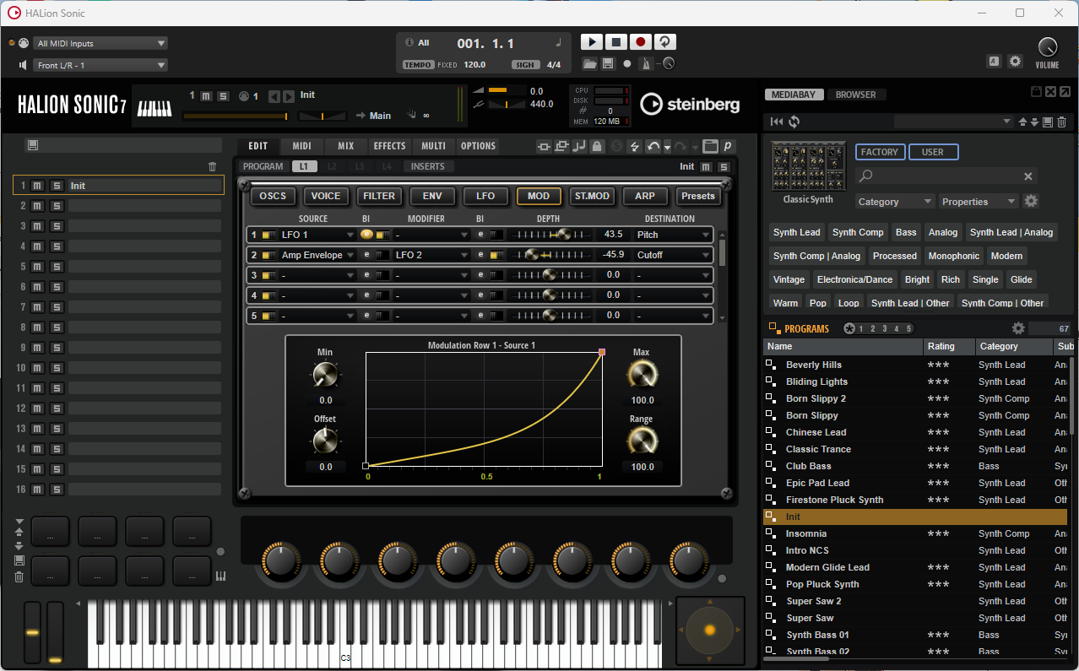Solo slot 9 in the slot rack
Screen dimensions: 1079x671
click(57, 348)
